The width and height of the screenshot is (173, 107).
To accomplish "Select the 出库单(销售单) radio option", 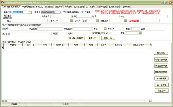I will tap(71, 12).
